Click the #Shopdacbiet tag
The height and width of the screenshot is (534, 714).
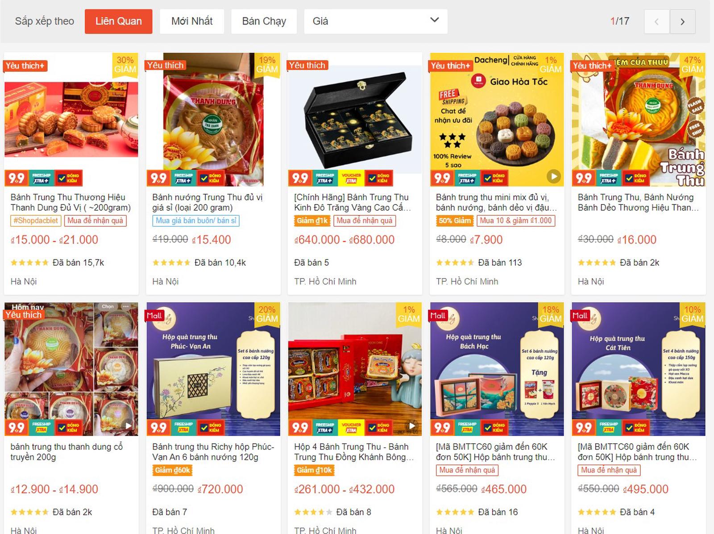click(36, 221)
